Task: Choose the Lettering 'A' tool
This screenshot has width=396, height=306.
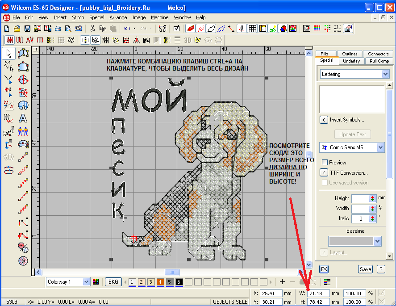Action: [x=23, y=118]
